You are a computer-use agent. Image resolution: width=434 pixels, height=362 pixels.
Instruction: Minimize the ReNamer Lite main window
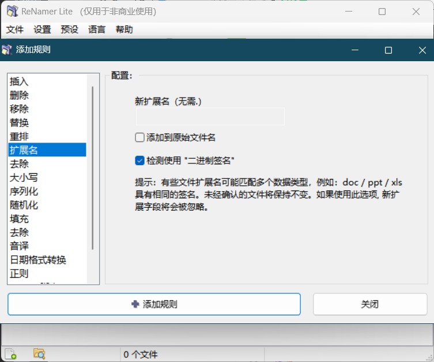pos(349,12)
